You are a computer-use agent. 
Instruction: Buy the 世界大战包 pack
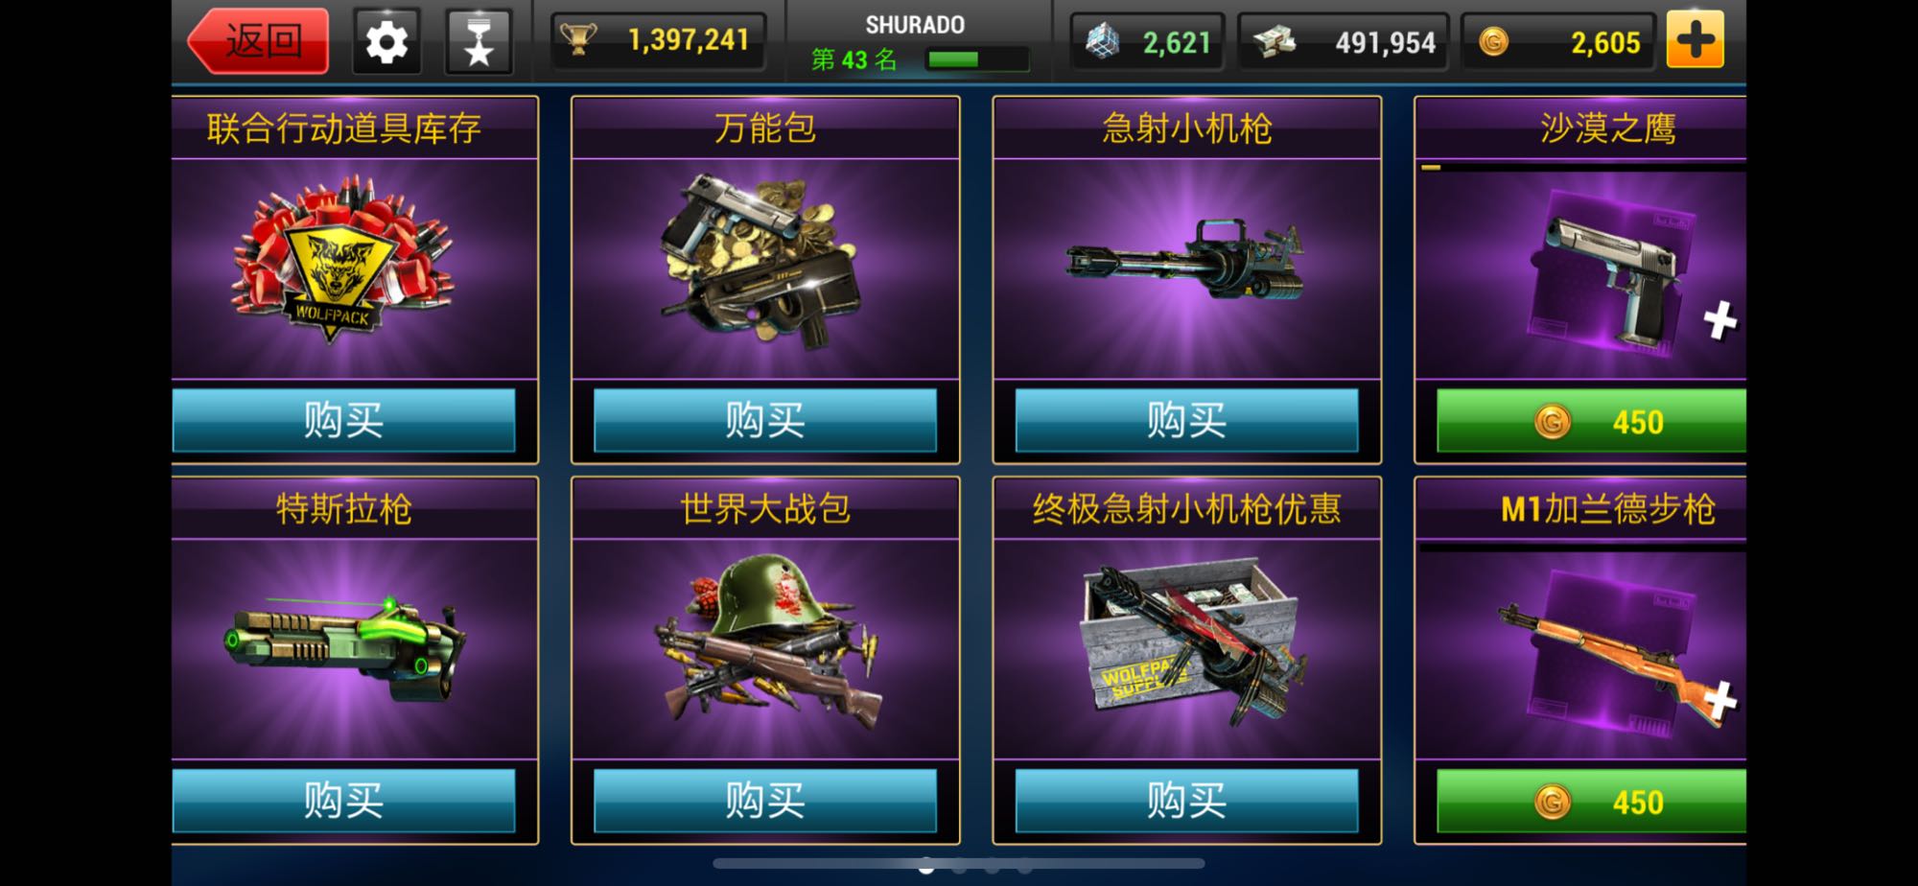[x=765, y=800]
